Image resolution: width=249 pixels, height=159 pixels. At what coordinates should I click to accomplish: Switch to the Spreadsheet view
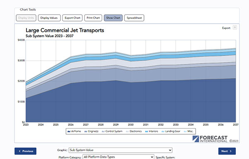click(x=134, y=18)
